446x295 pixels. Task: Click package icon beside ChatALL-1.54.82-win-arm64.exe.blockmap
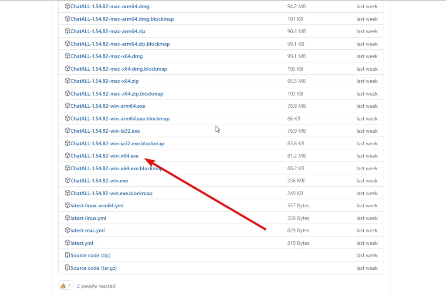click(68, 118)
